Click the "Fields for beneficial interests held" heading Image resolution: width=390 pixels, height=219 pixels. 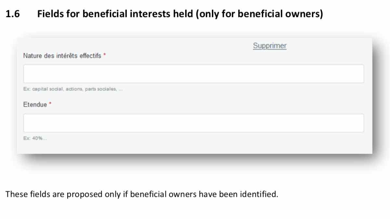(115, 14)
